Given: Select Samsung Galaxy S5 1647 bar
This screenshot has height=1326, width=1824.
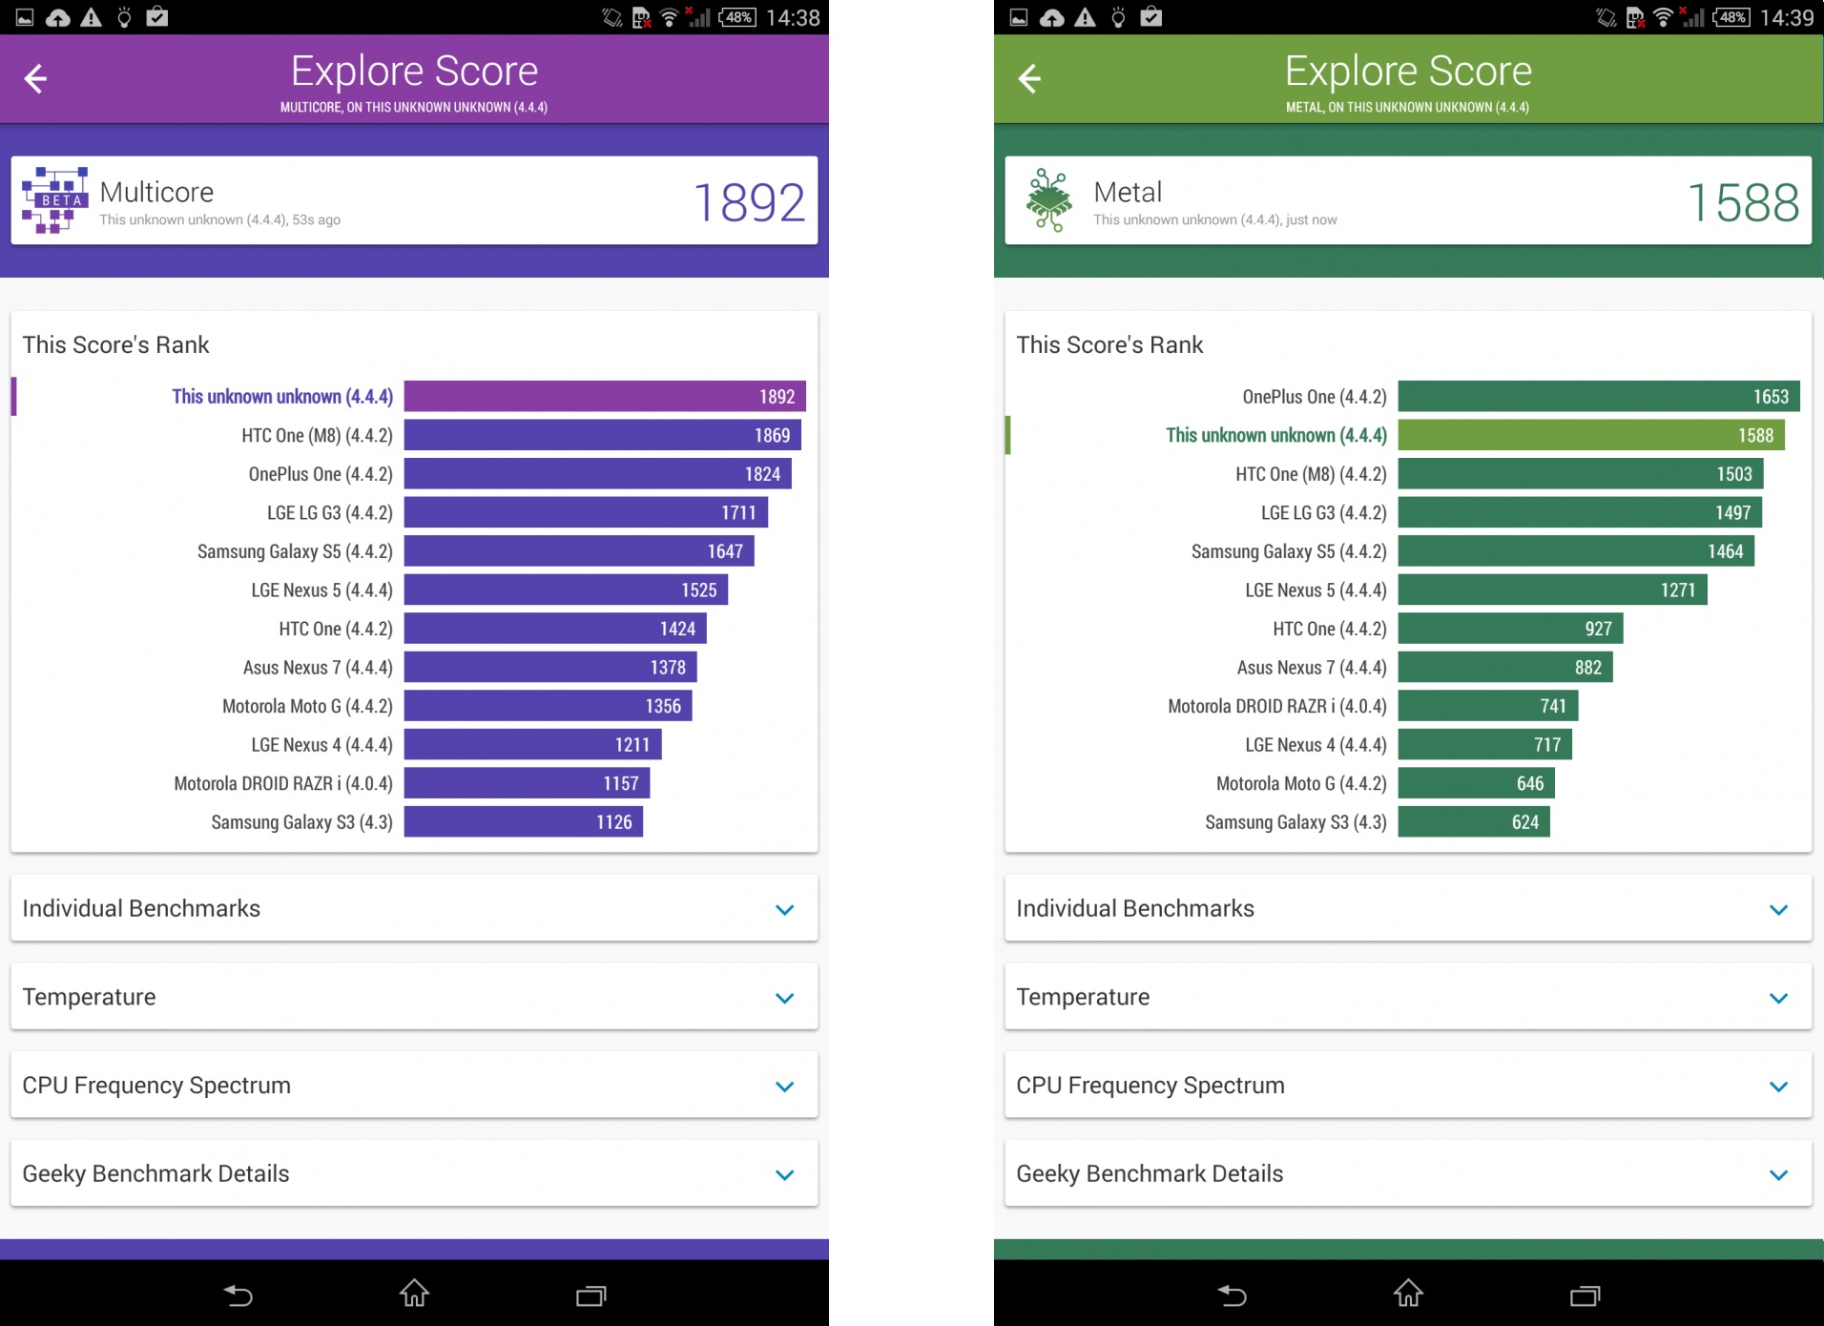Looking at the screenshot, I should coord(579,551).
